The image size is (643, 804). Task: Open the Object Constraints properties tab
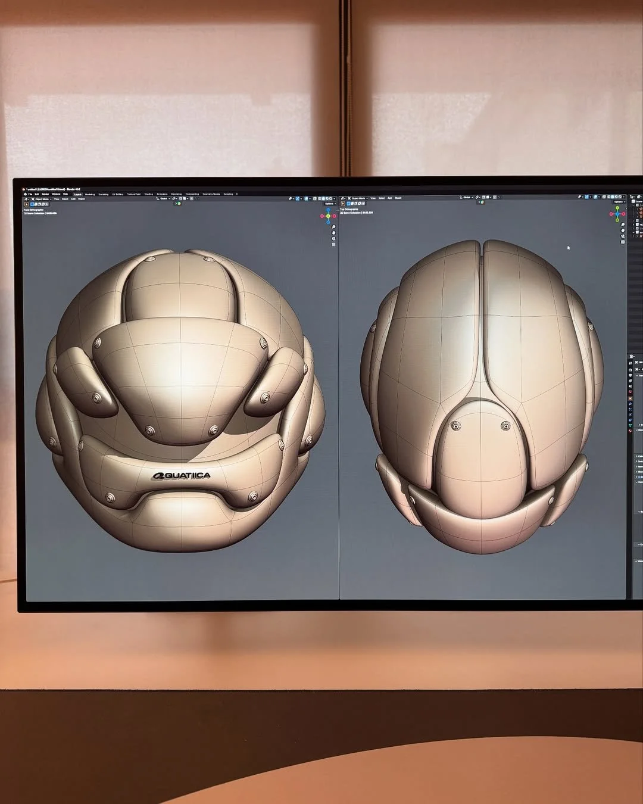click(630, 420)
